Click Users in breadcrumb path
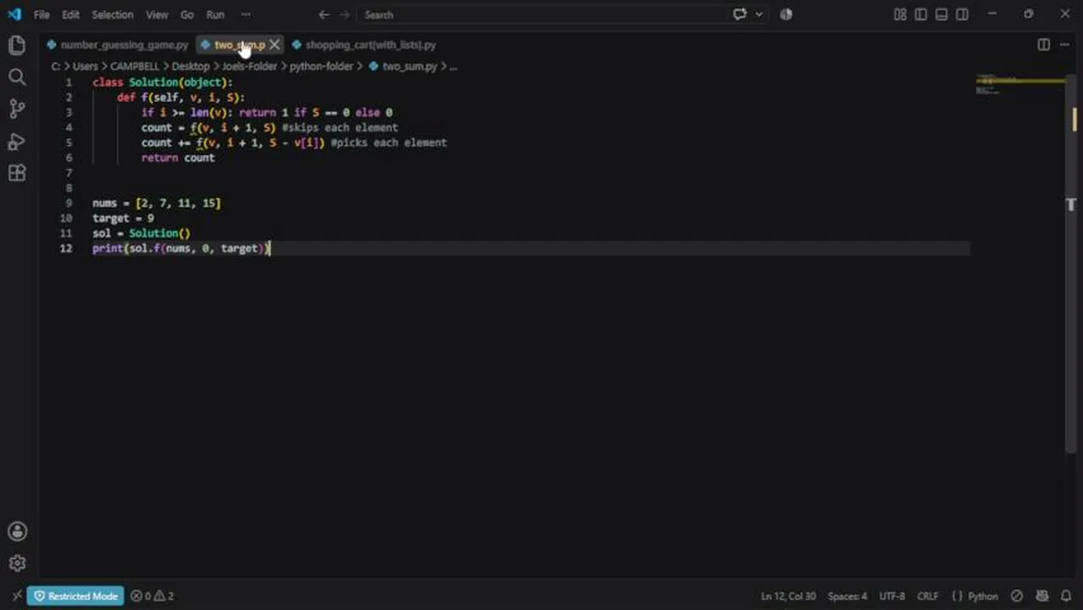This screenshot has height=610, width=1083. 86,66
